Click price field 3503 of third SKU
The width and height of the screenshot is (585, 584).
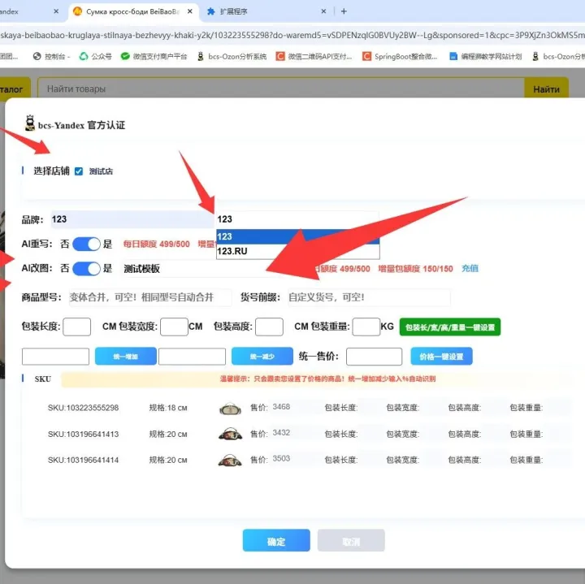(281, 458)
